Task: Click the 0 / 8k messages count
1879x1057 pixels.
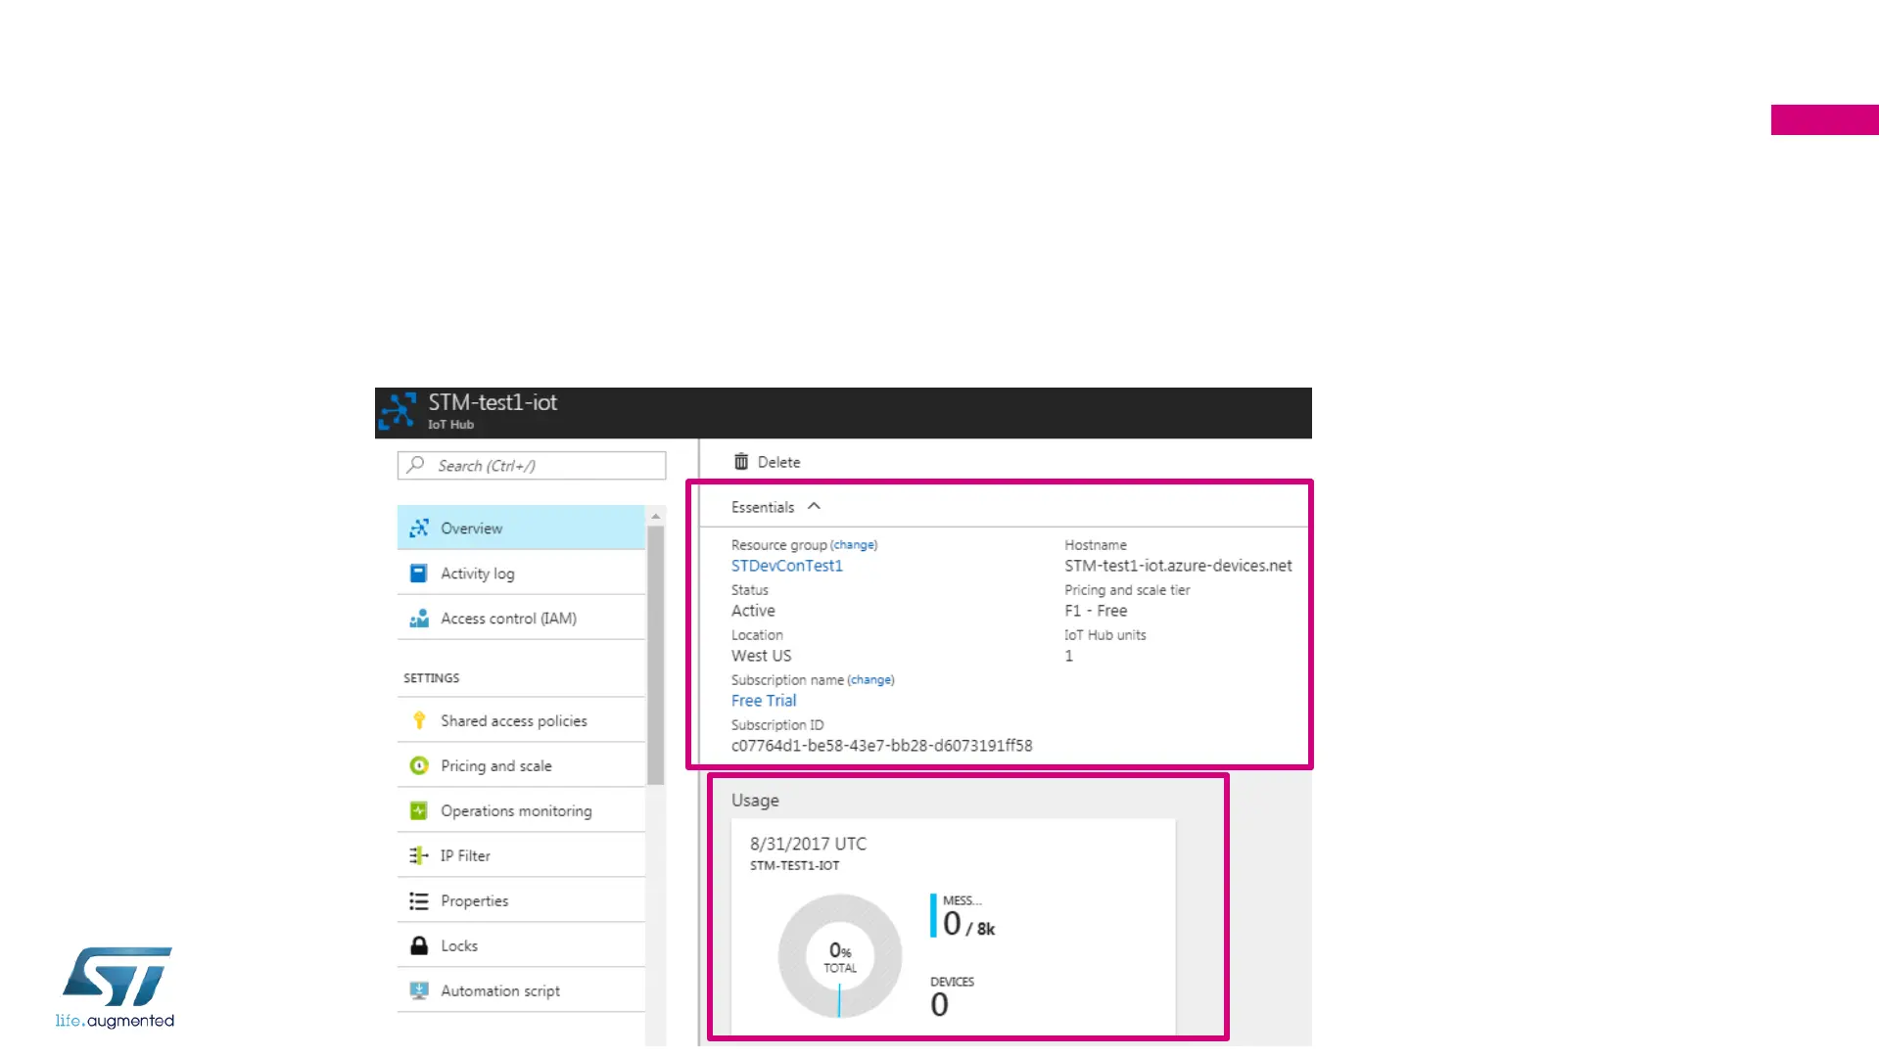Action: point(968,924)
